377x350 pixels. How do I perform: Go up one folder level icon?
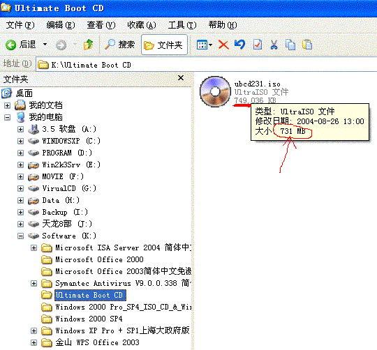(x=88, y=45)
